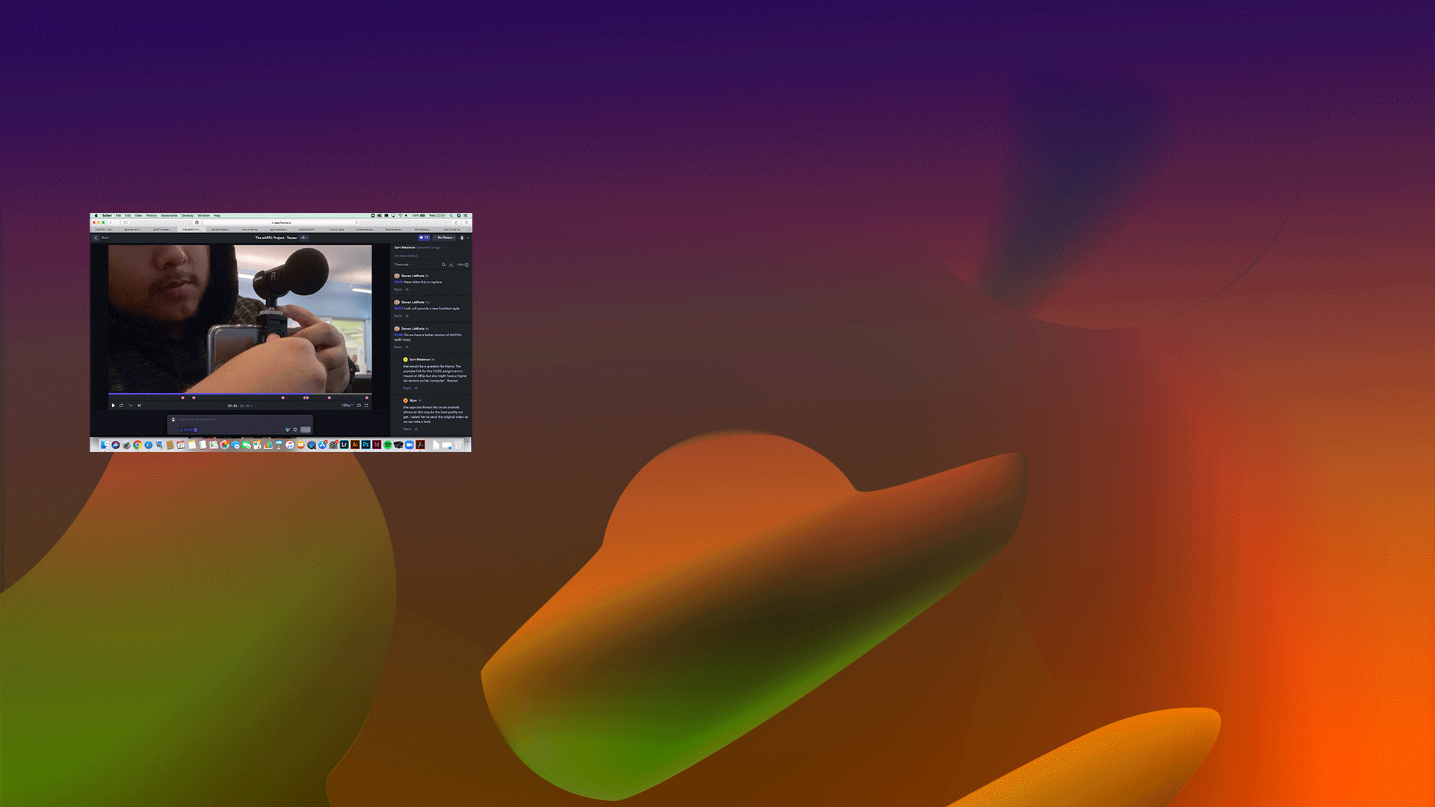
Task: Toggle loop playback in player controls
Action: click(x=121, y=406)
